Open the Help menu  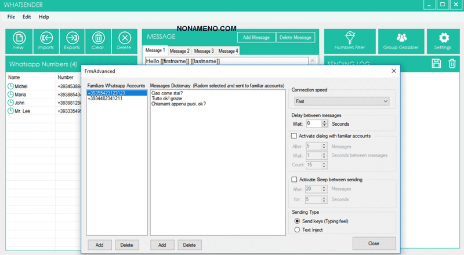[x=44, y=17]
